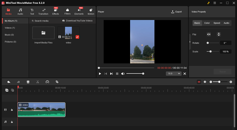This screenshot has width=237, height=130.
Task: Select the video clip thumbnail in the album
Action: pos(68,33)
